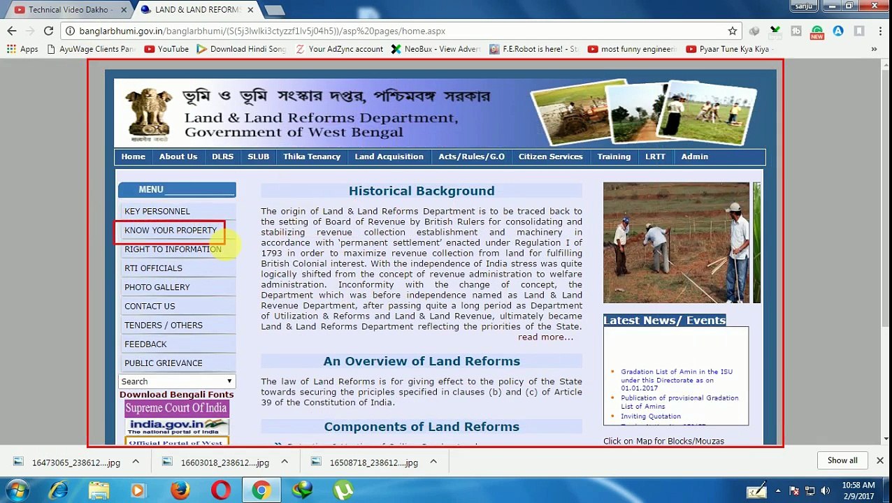Open the SLUB menu item
Image resolution: width=892 pixels, height=503 pixels.
click(258, 156)
